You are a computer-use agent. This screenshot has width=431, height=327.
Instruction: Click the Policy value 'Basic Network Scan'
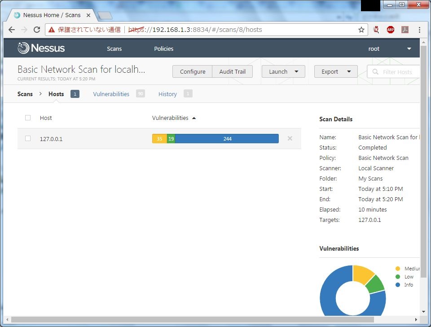click(383, 158)
